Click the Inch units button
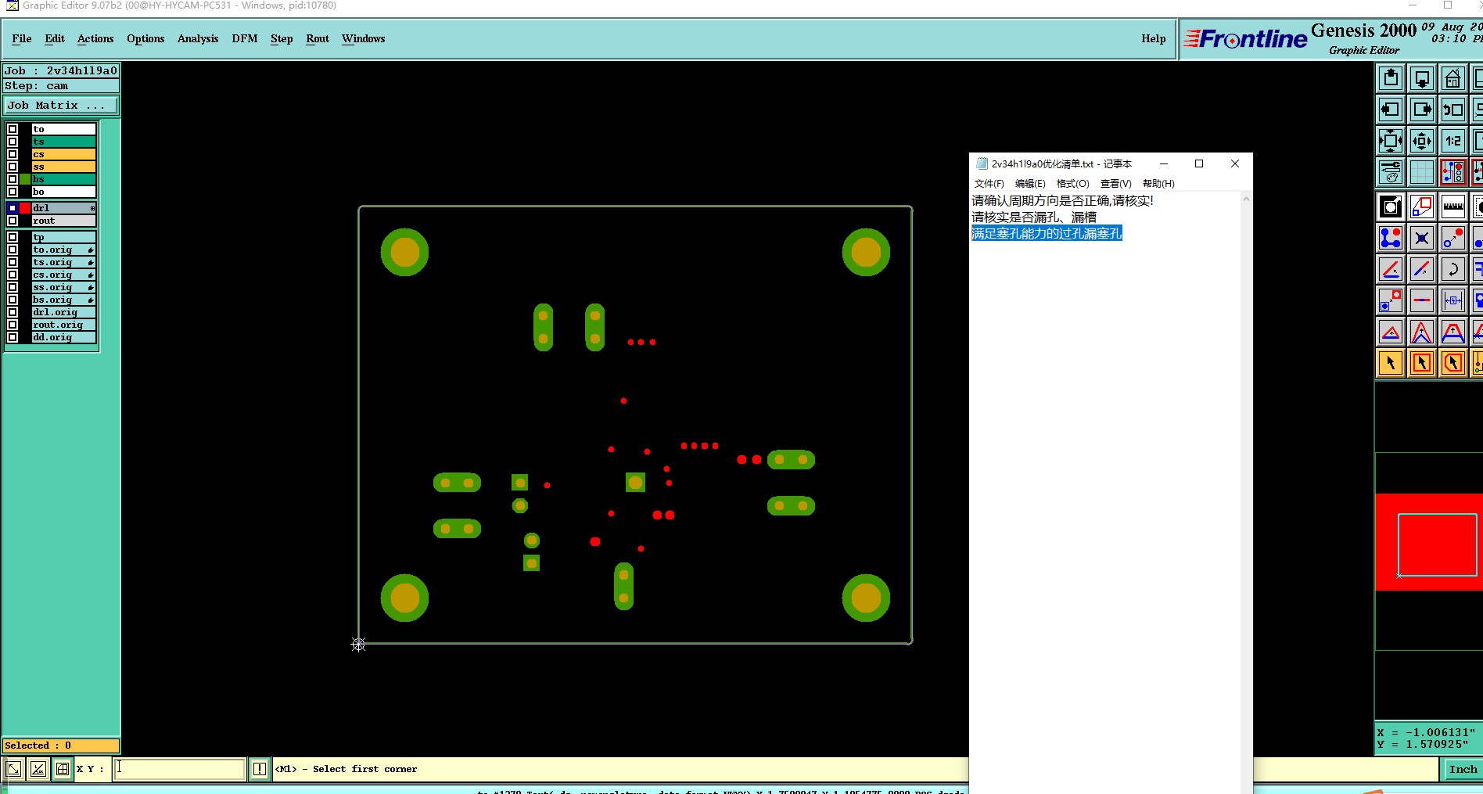1483x794 pixels. pyautogui.click(x=1463, y=769)
